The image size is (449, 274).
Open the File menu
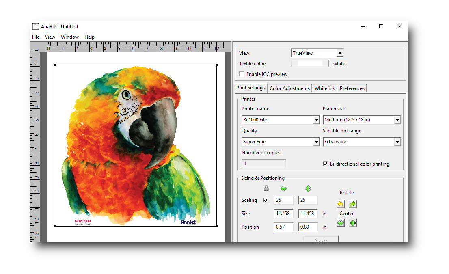pyautogui.click(x=36, y=37)
